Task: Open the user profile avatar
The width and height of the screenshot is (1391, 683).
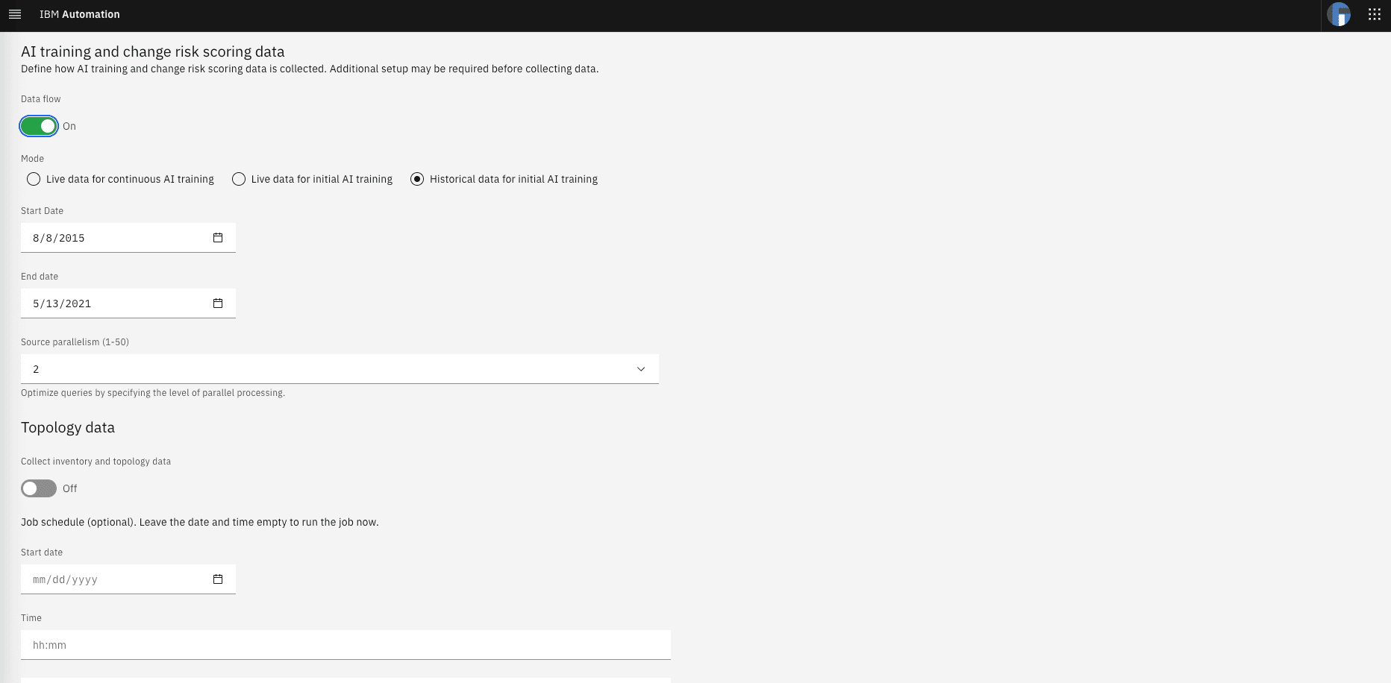Action: coord(1338,14)
